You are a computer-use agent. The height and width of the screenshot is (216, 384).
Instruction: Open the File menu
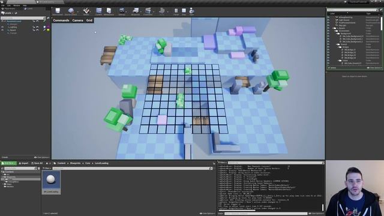(x=3, y=5)
